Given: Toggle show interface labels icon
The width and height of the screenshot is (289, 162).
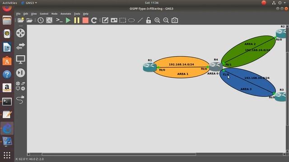Looking at the screenshot, I should tap(49, 20).
